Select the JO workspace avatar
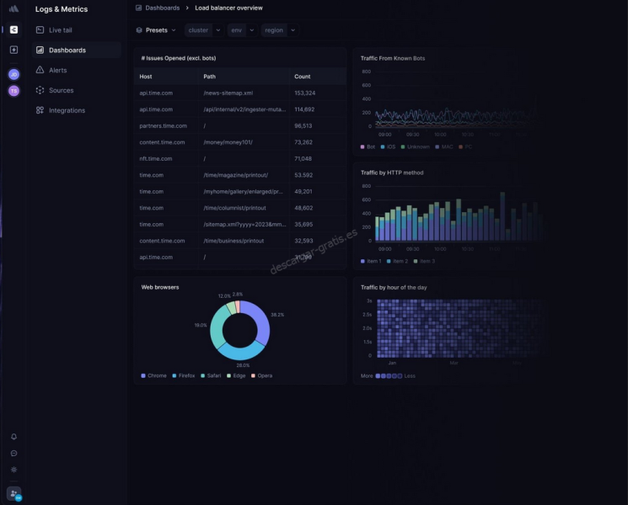 pyautogui.click(x=13, y=74)
